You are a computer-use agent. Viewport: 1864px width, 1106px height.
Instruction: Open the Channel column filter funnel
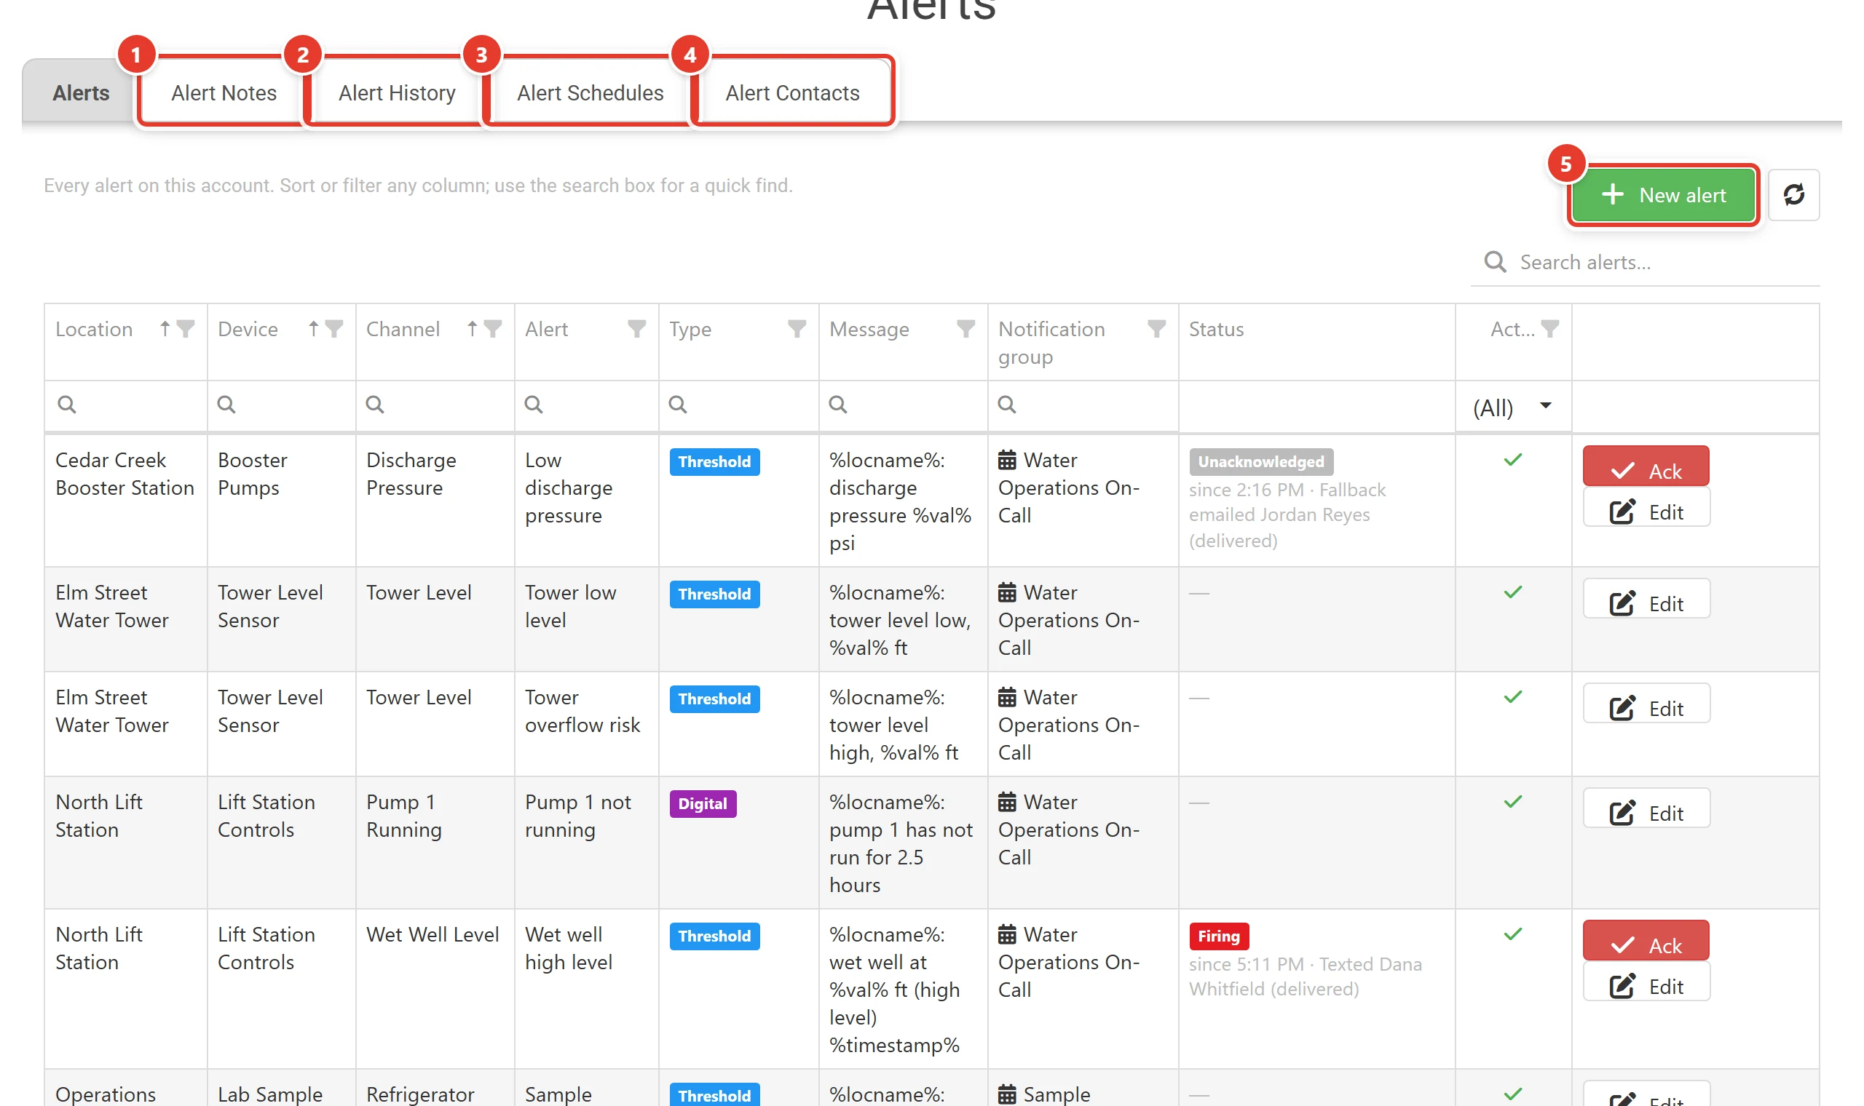493,329
